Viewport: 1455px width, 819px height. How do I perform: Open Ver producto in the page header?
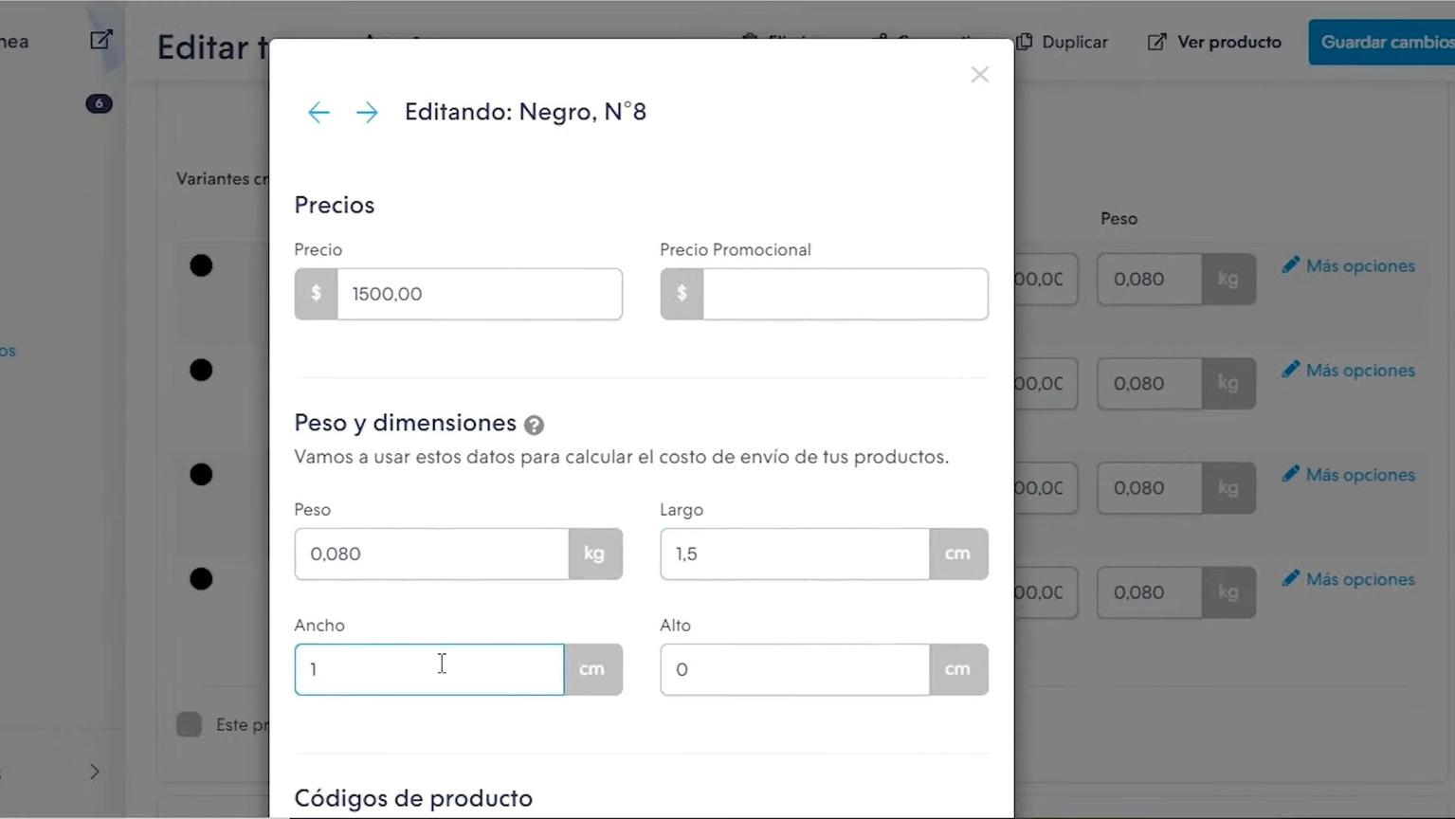click(1214, 42)
